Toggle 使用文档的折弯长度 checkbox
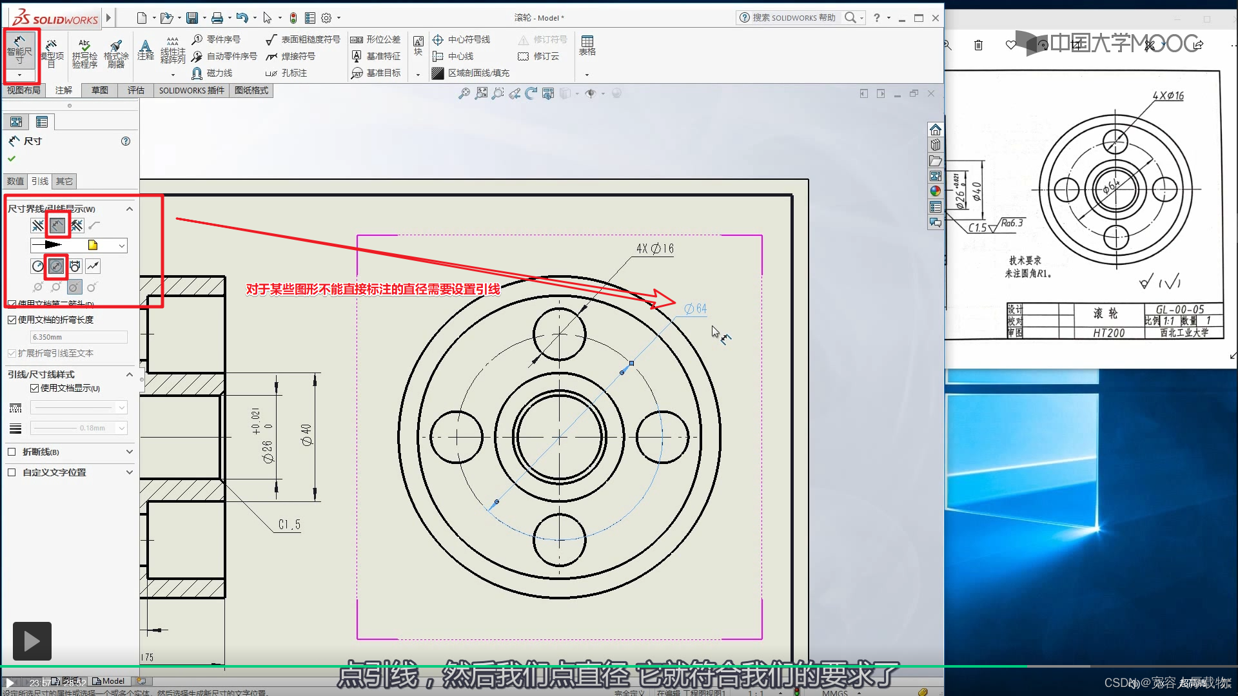 tap(12, 320)
